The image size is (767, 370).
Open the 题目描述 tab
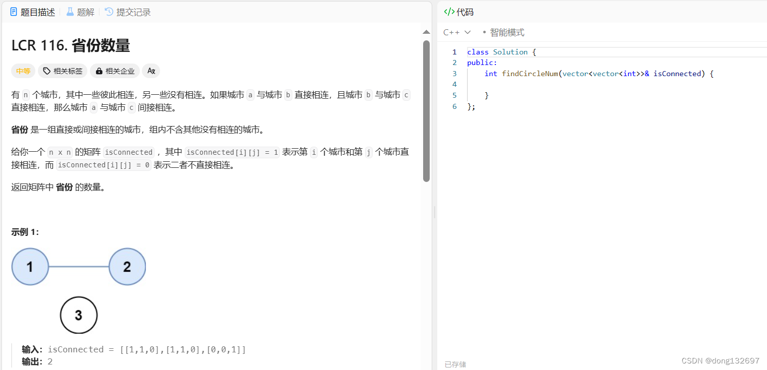point(32,12)
